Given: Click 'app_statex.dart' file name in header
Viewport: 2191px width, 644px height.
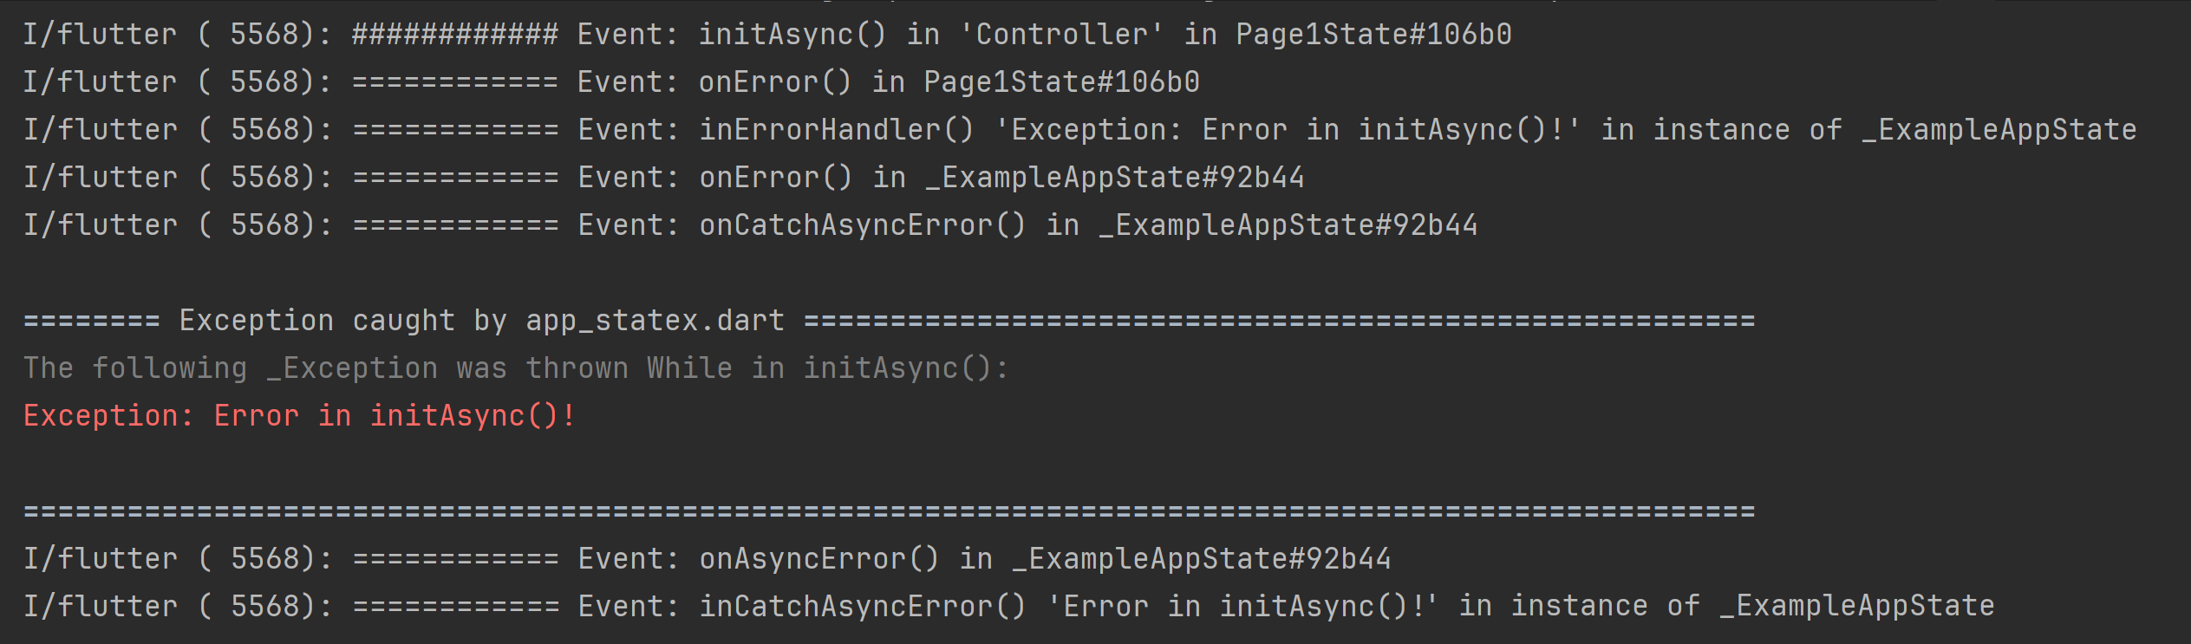Looking at the screenshot, I should (x=655, y=321).
